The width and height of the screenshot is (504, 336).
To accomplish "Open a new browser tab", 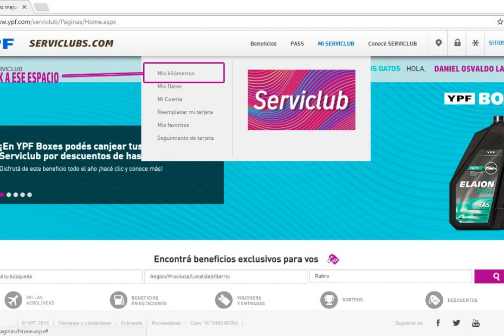I will (41, 7).
